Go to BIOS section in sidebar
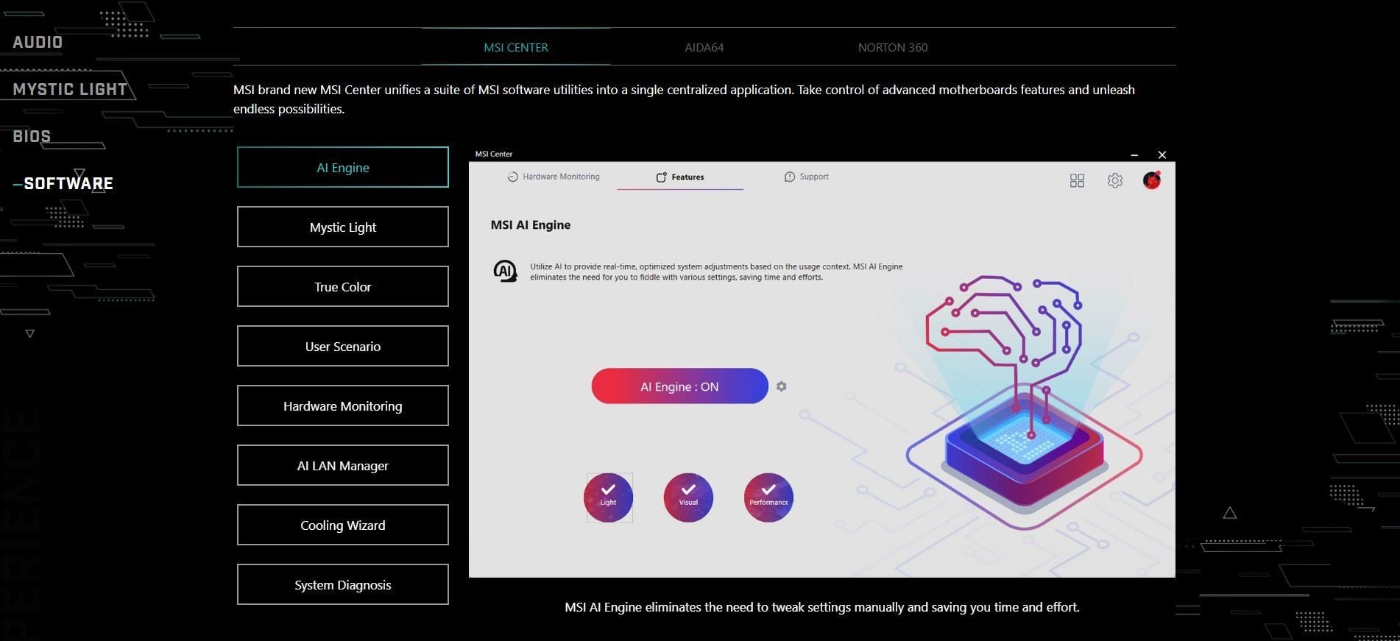Screen dimensions: 1400x641 [x=32, y=136]
